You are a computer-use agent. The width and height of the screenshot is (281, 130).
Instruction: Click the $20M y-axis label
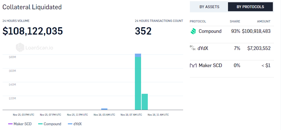click(x=12, y=99)
